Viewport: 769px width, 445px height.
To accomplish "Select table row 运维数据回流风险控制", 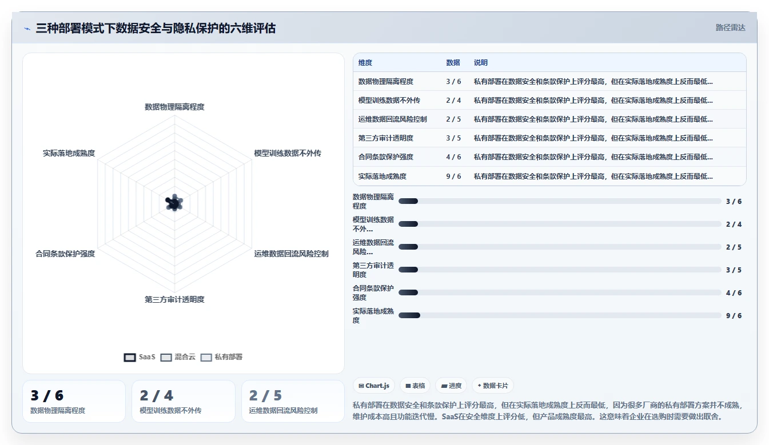I will (549, 119).
